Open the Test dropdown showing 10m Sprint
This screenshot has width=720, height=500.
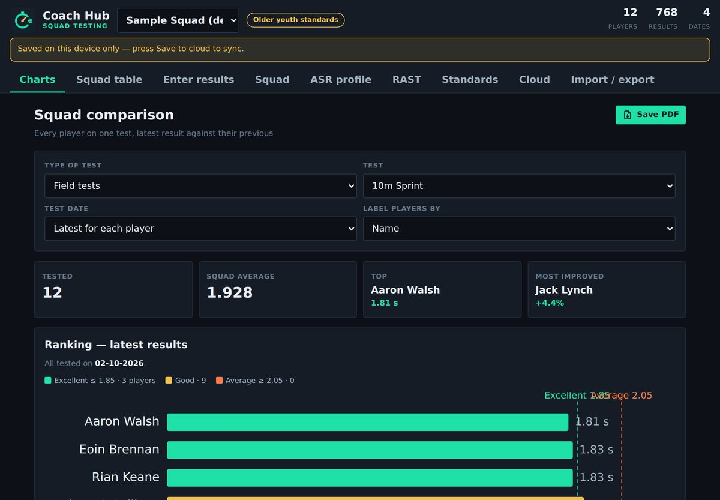click(519, 186)
